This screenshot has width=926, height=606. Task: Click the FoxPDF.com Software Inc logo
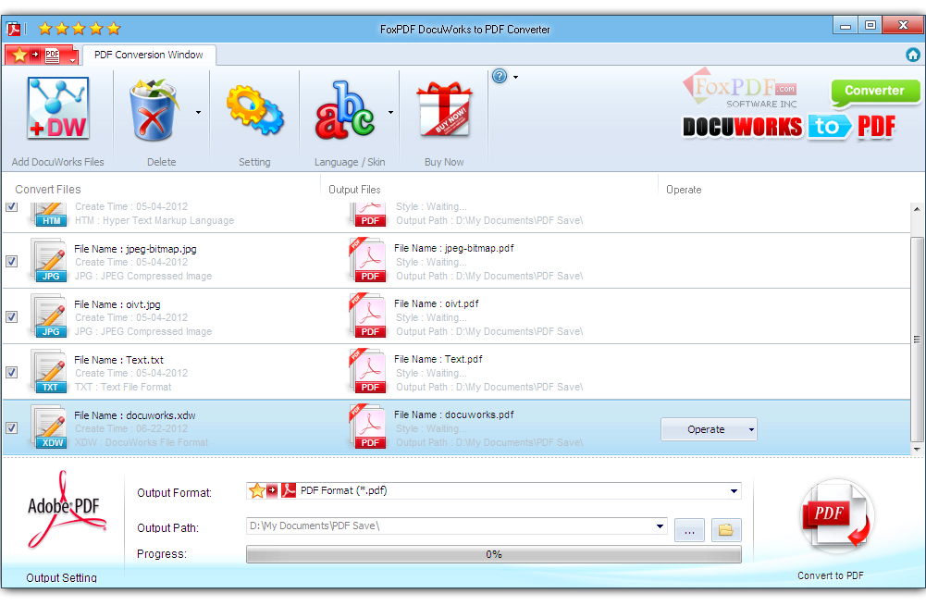tap(741, 89)
